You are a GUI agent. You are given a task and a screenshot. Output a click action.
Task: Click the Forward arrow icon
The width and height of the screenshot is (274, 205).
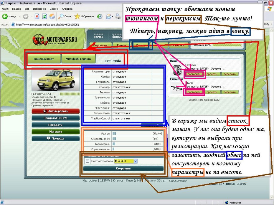tap(26, 16)
